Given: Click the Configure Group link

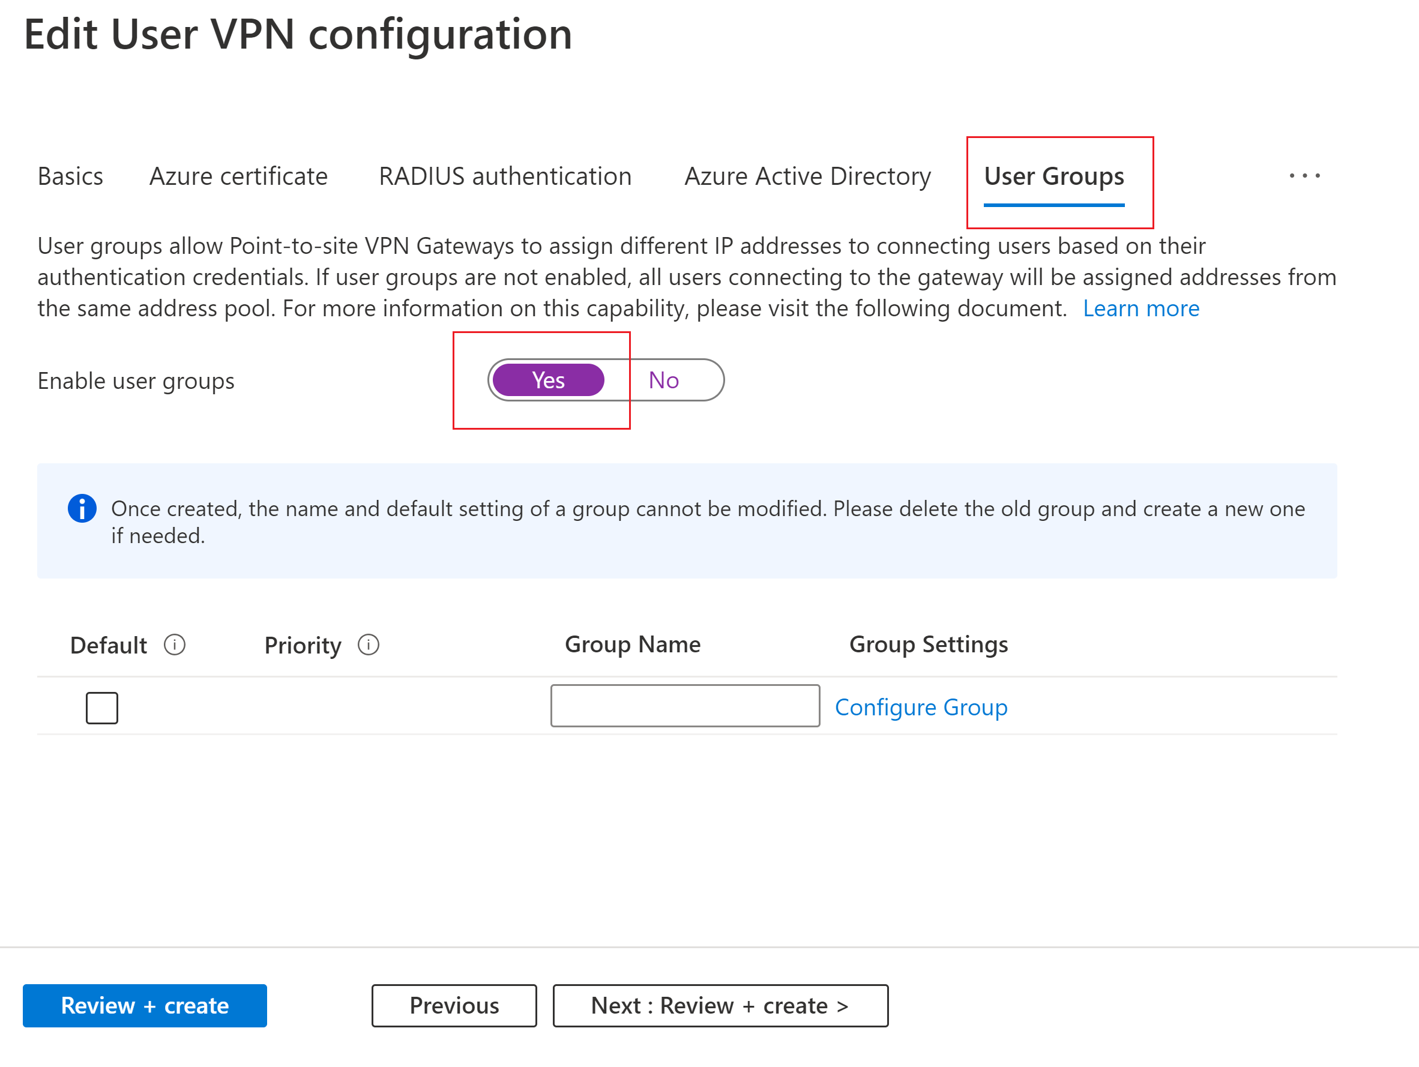Looking at the screenshot, I should tap(921, 706).
